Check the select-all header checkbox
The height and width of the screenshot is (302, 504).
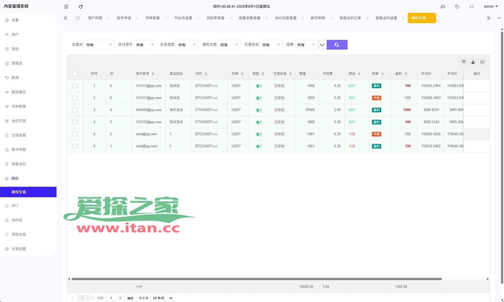tap(75, 74)
